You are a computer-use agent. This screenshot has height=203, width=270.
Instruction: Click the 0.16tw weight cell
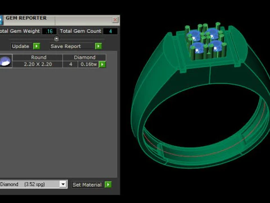point(88,64)
